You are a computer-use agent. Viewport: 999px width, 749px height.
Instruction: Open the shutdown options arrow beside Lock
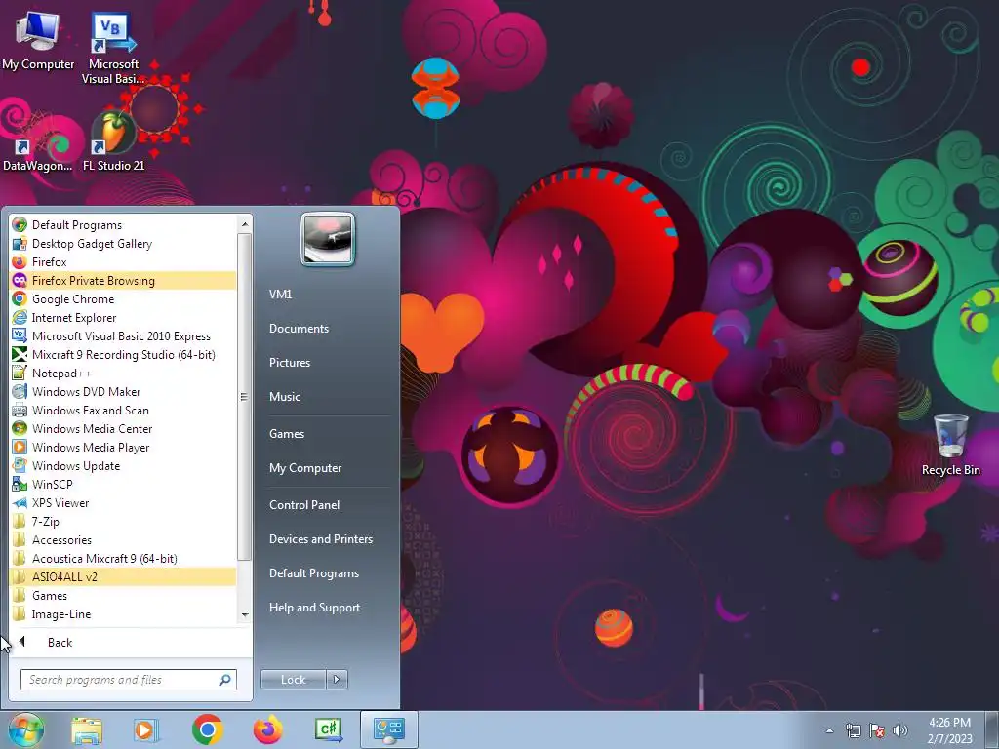(337, 680)
